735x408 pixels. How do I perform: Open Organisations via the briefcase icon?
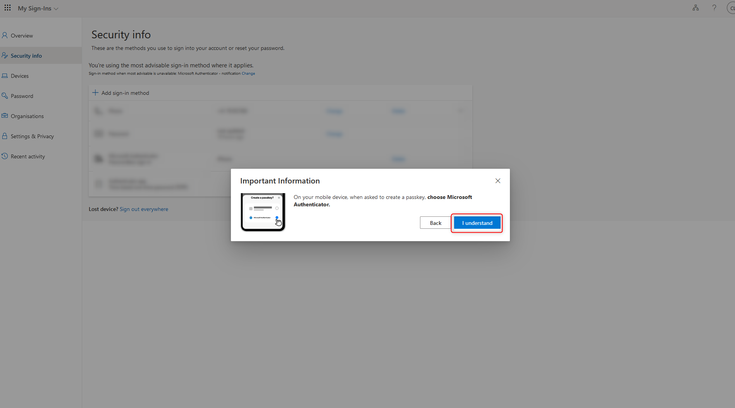pos(5,116)
